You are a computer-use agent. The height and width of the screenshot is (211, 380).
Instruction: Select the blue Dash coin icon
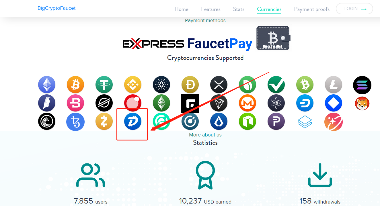[305, 103]
